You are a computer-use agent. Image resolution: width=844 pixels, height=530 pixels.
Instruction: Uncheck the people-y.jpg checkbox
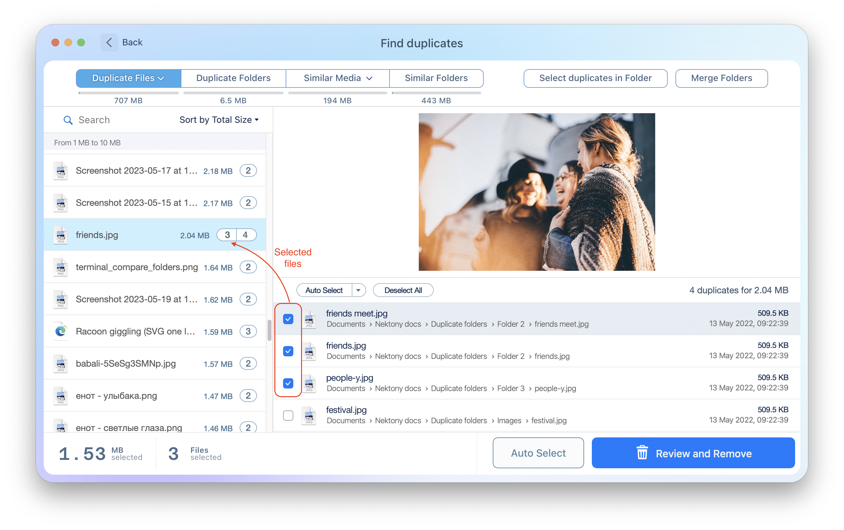(288, 383)
